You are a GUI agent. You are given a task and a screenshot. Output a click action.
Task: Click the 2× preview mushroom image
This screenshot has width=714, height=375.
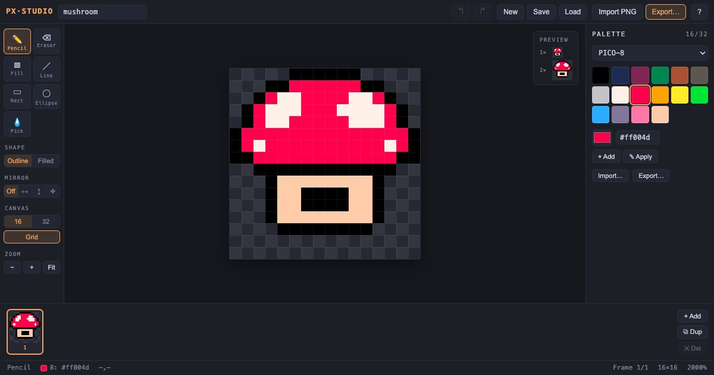tap(562, 70)
